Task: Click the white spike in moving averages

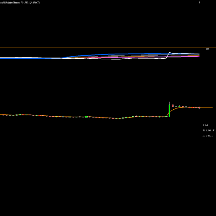Action: (x=169, y=53)
